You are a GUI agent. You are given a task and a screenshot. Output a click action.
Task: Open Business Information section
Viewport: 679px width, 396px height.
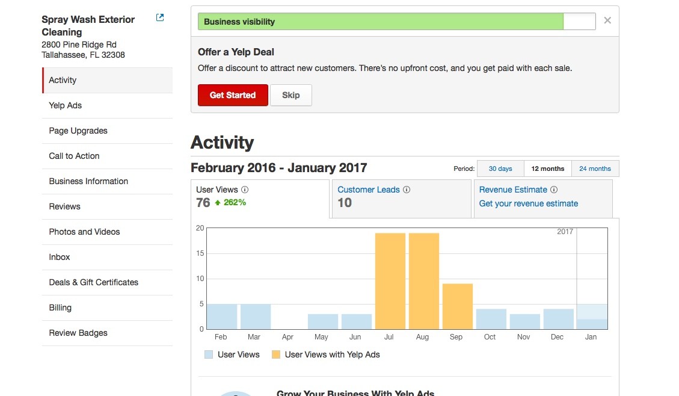(108, 181)
